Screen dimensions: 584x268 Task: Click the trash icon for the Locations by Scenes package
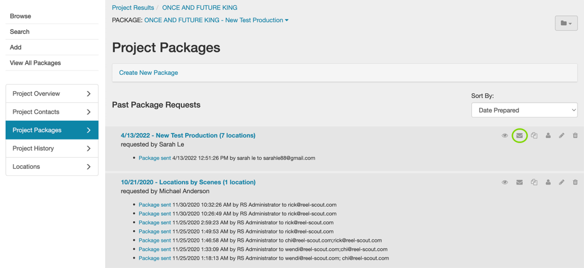point(575,182)
